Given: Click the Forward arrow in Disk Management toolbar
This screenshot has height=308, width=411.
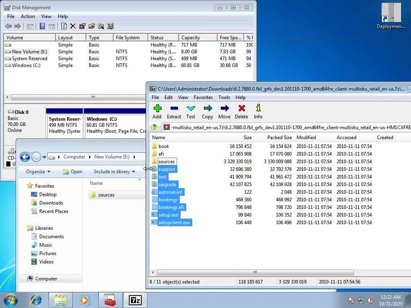Looking at the screenshot, I should [18, 26].
